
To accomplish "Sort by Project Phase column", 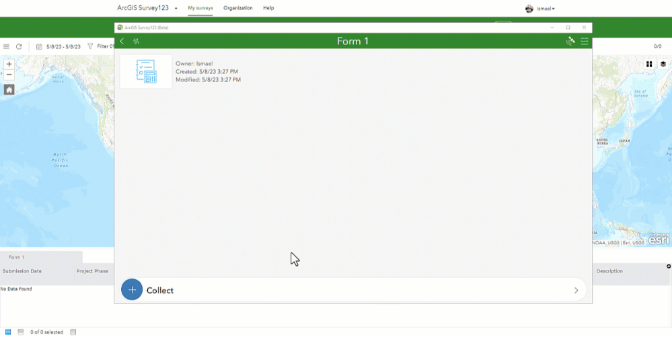I will click(x=93, y=271).
